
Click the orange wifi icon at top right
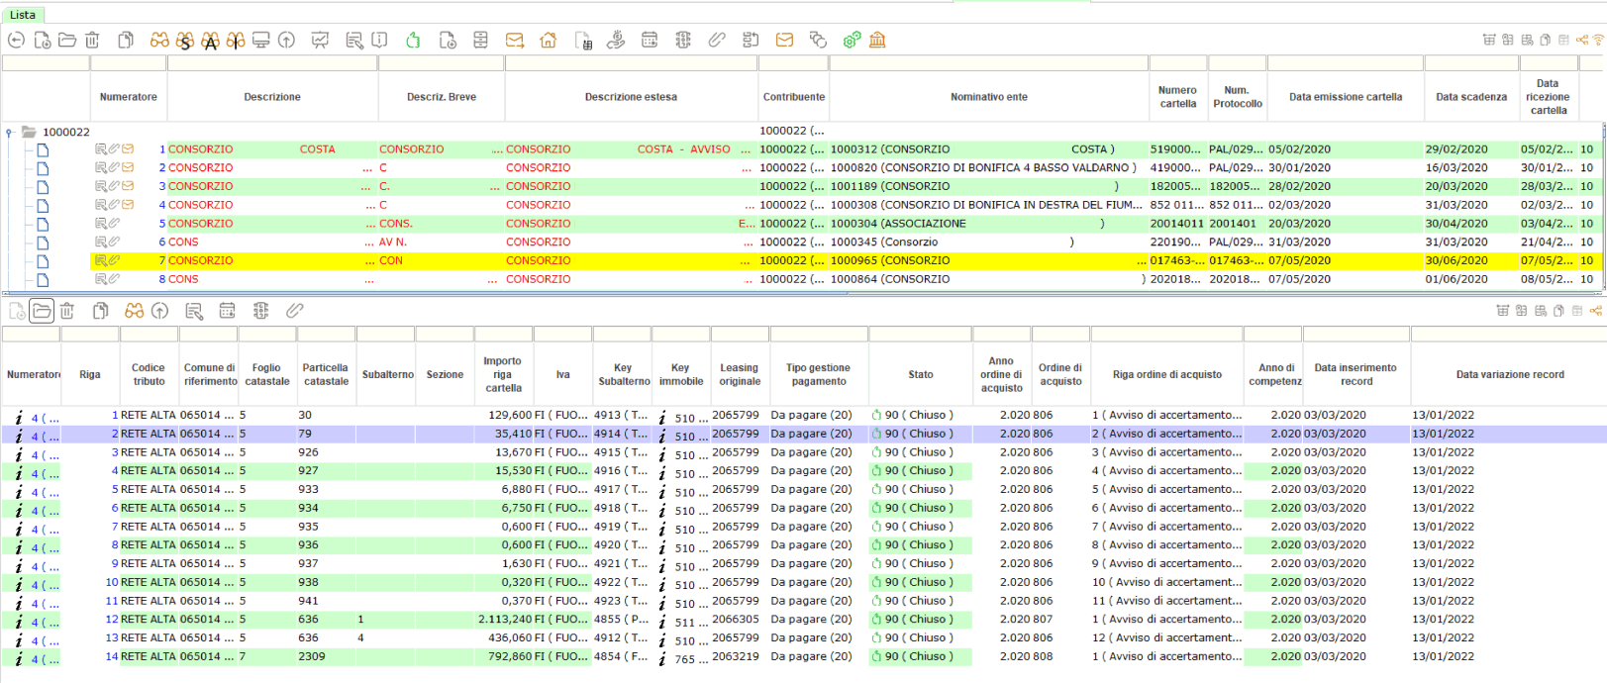pyautogui.click(x=1598, y=40)
